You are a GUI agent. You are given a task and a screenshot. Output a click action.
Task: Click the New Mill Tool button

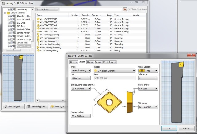click(14, 106)
